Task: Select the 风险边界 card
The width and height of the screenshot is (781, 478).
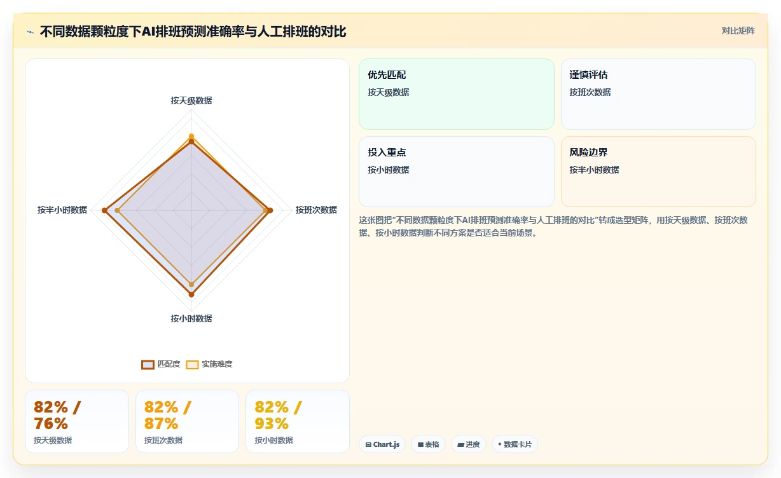Action: point(658,172)
